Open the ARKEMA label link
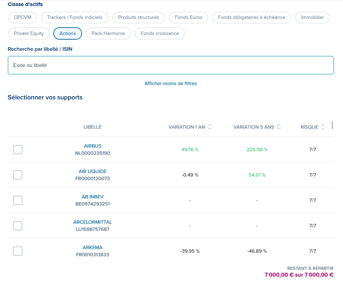 [93, 248]
